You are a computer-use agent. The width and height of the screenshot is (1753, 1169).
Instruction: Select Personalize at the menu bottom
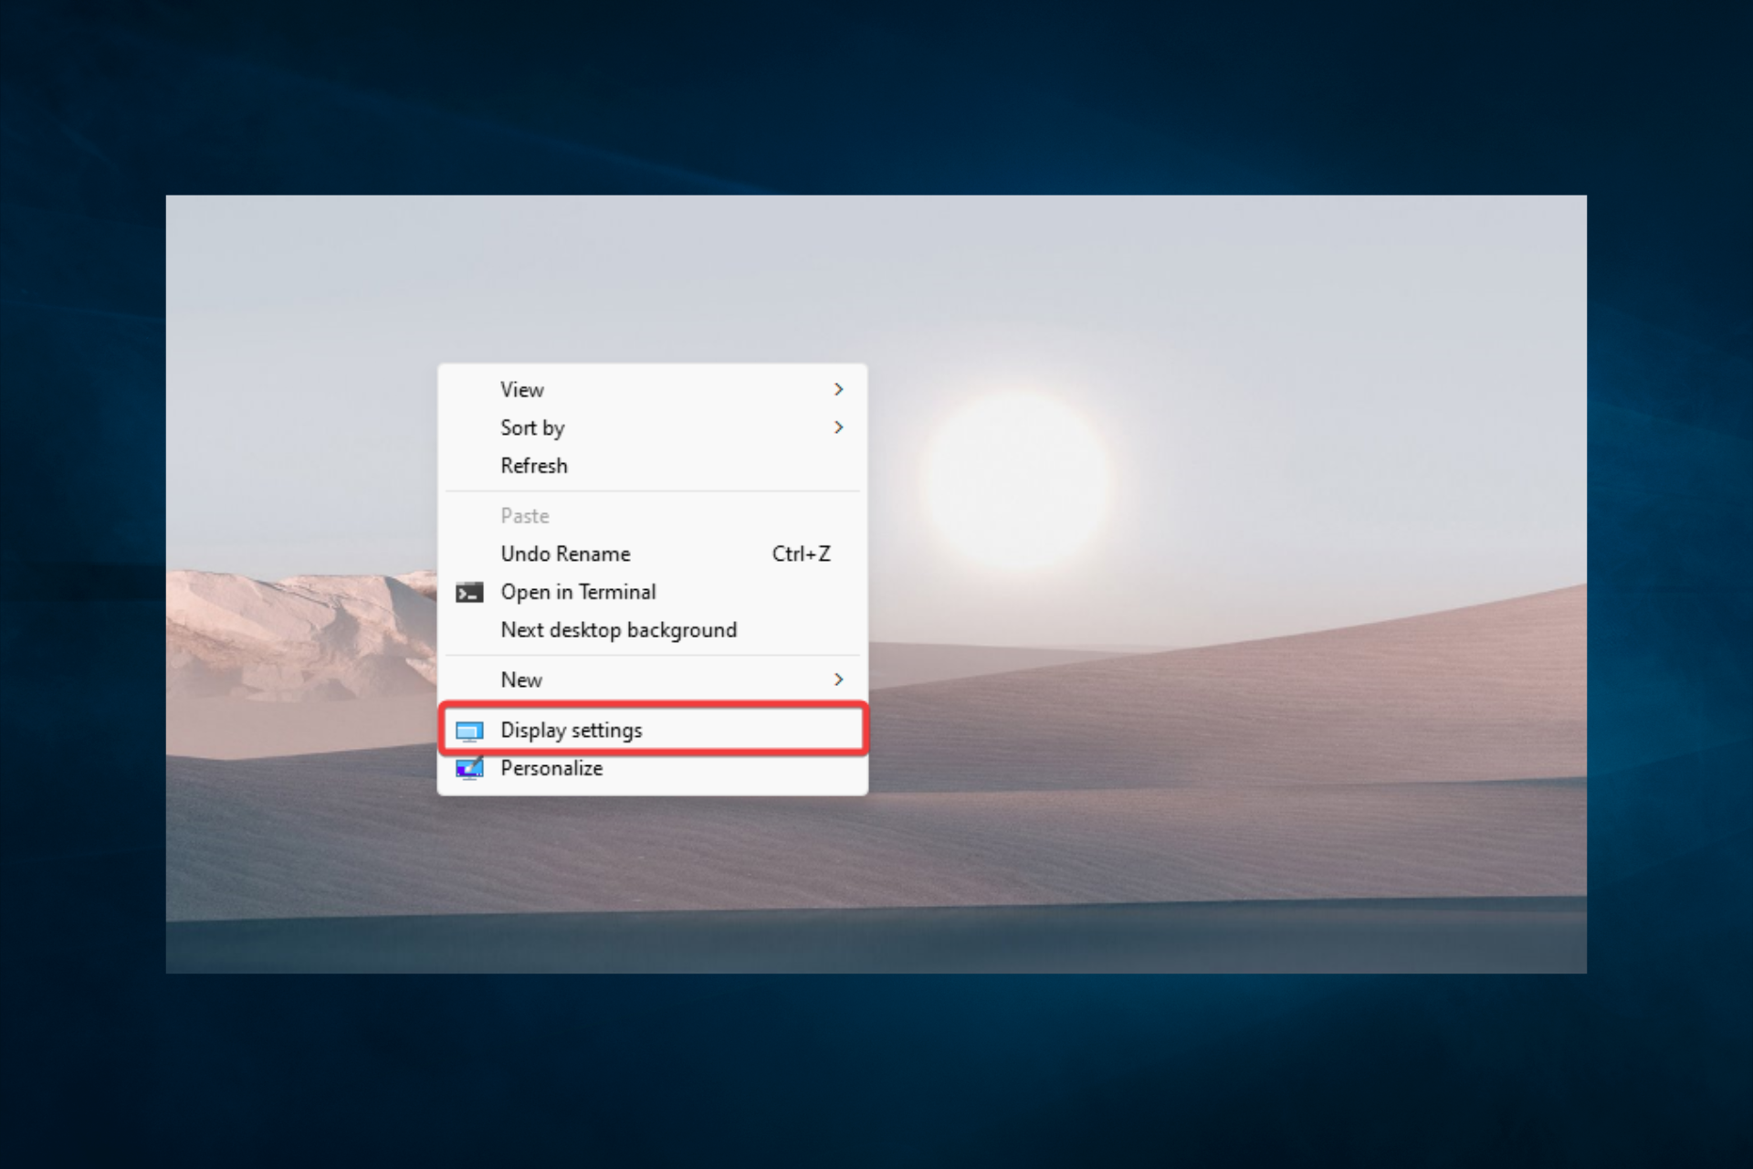point(551,768)
